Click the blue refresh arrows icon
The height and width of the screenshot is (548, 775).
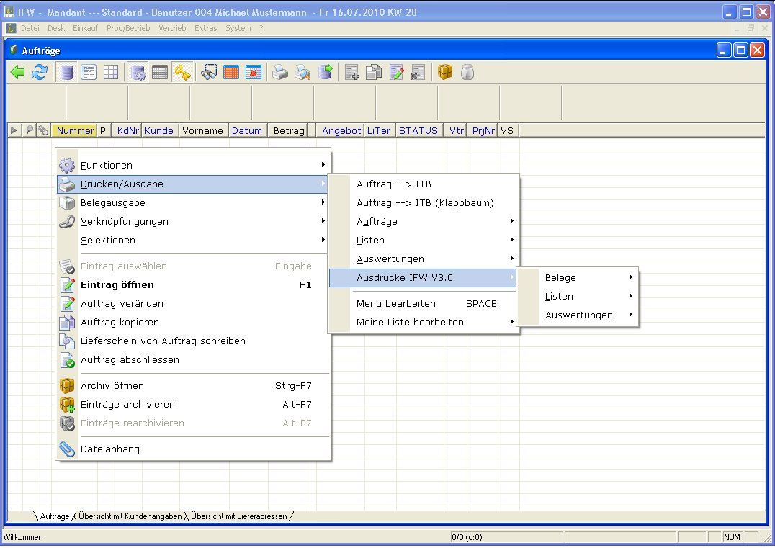(x=40, y=73)
